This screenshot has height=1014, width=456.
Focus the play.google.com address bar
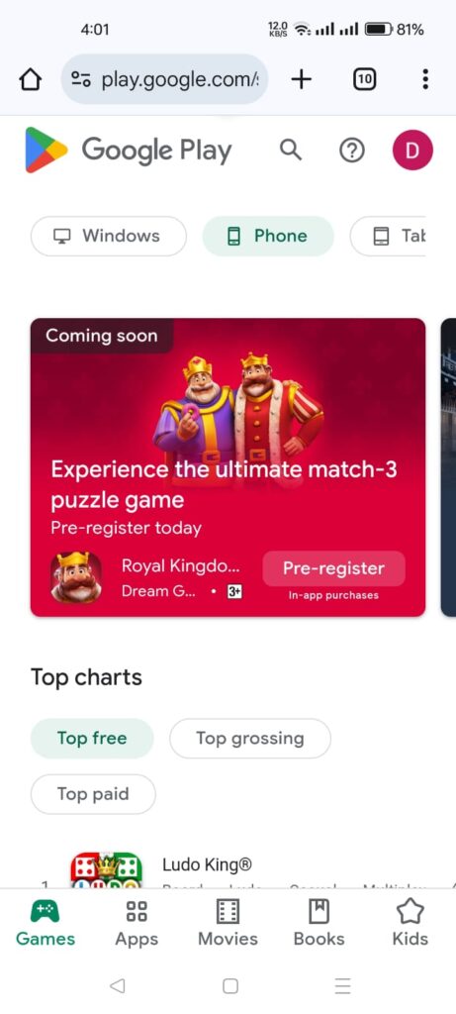[164, 79]
